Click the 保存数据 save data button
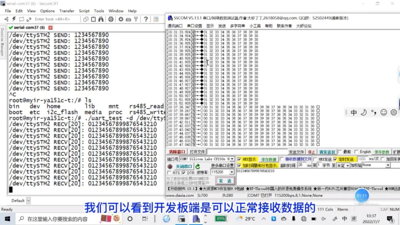Image resolution: width=400 pixels, height=225 pixels. click(269, 159)
